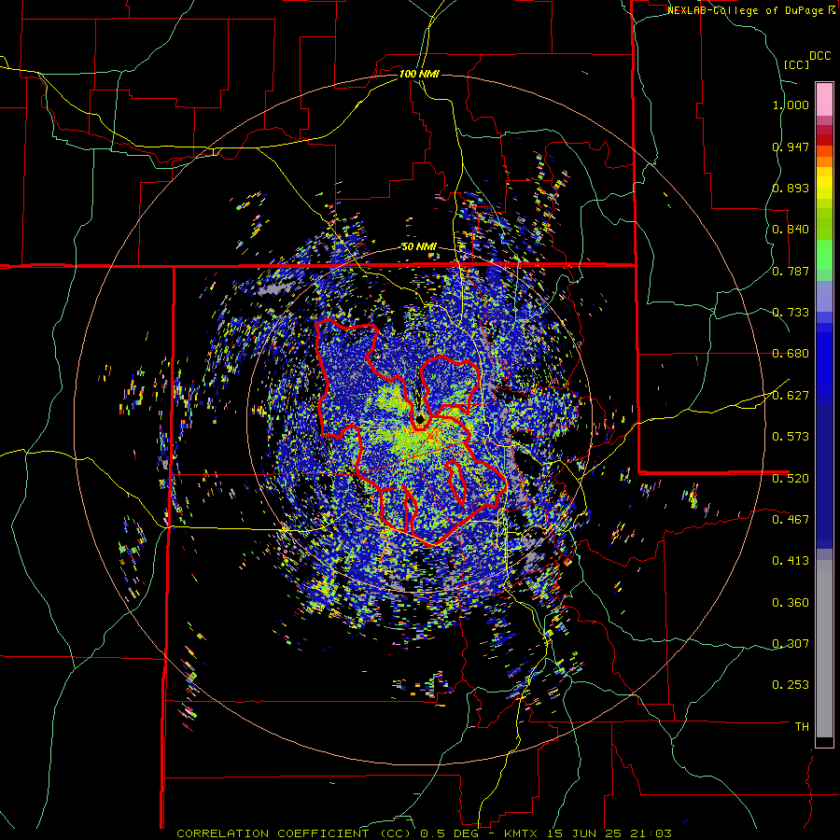Pick the red color band in legend
Screen dimensions: 840x840
tap(824, 140)
